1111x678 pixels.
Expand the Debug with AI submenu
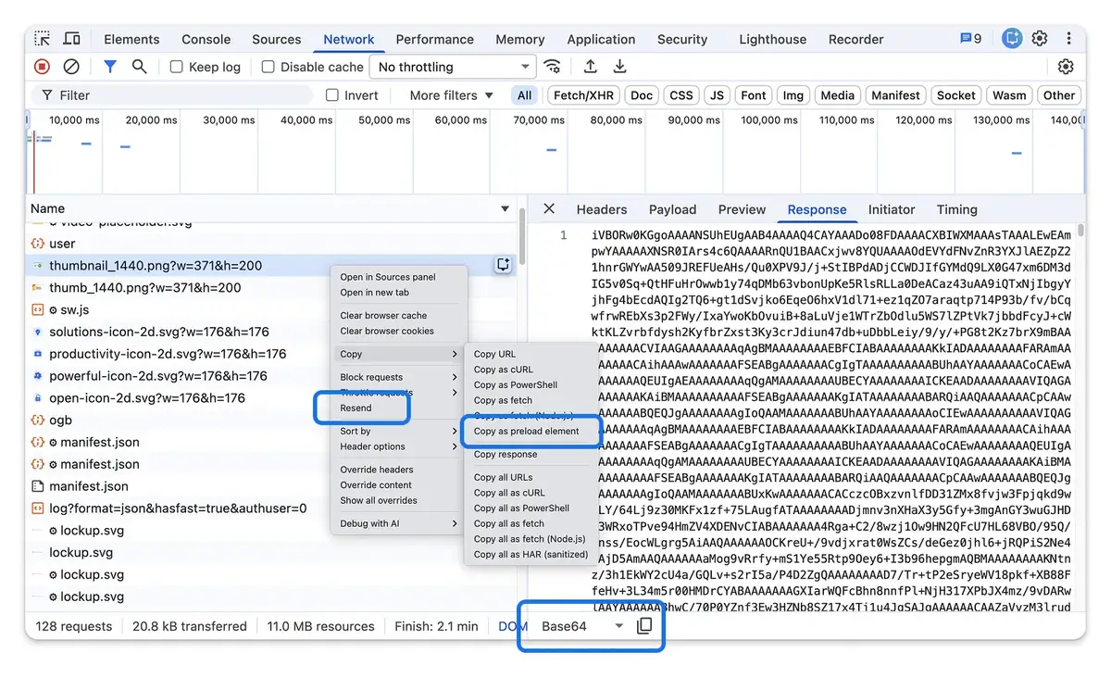[x=398, y=523]
